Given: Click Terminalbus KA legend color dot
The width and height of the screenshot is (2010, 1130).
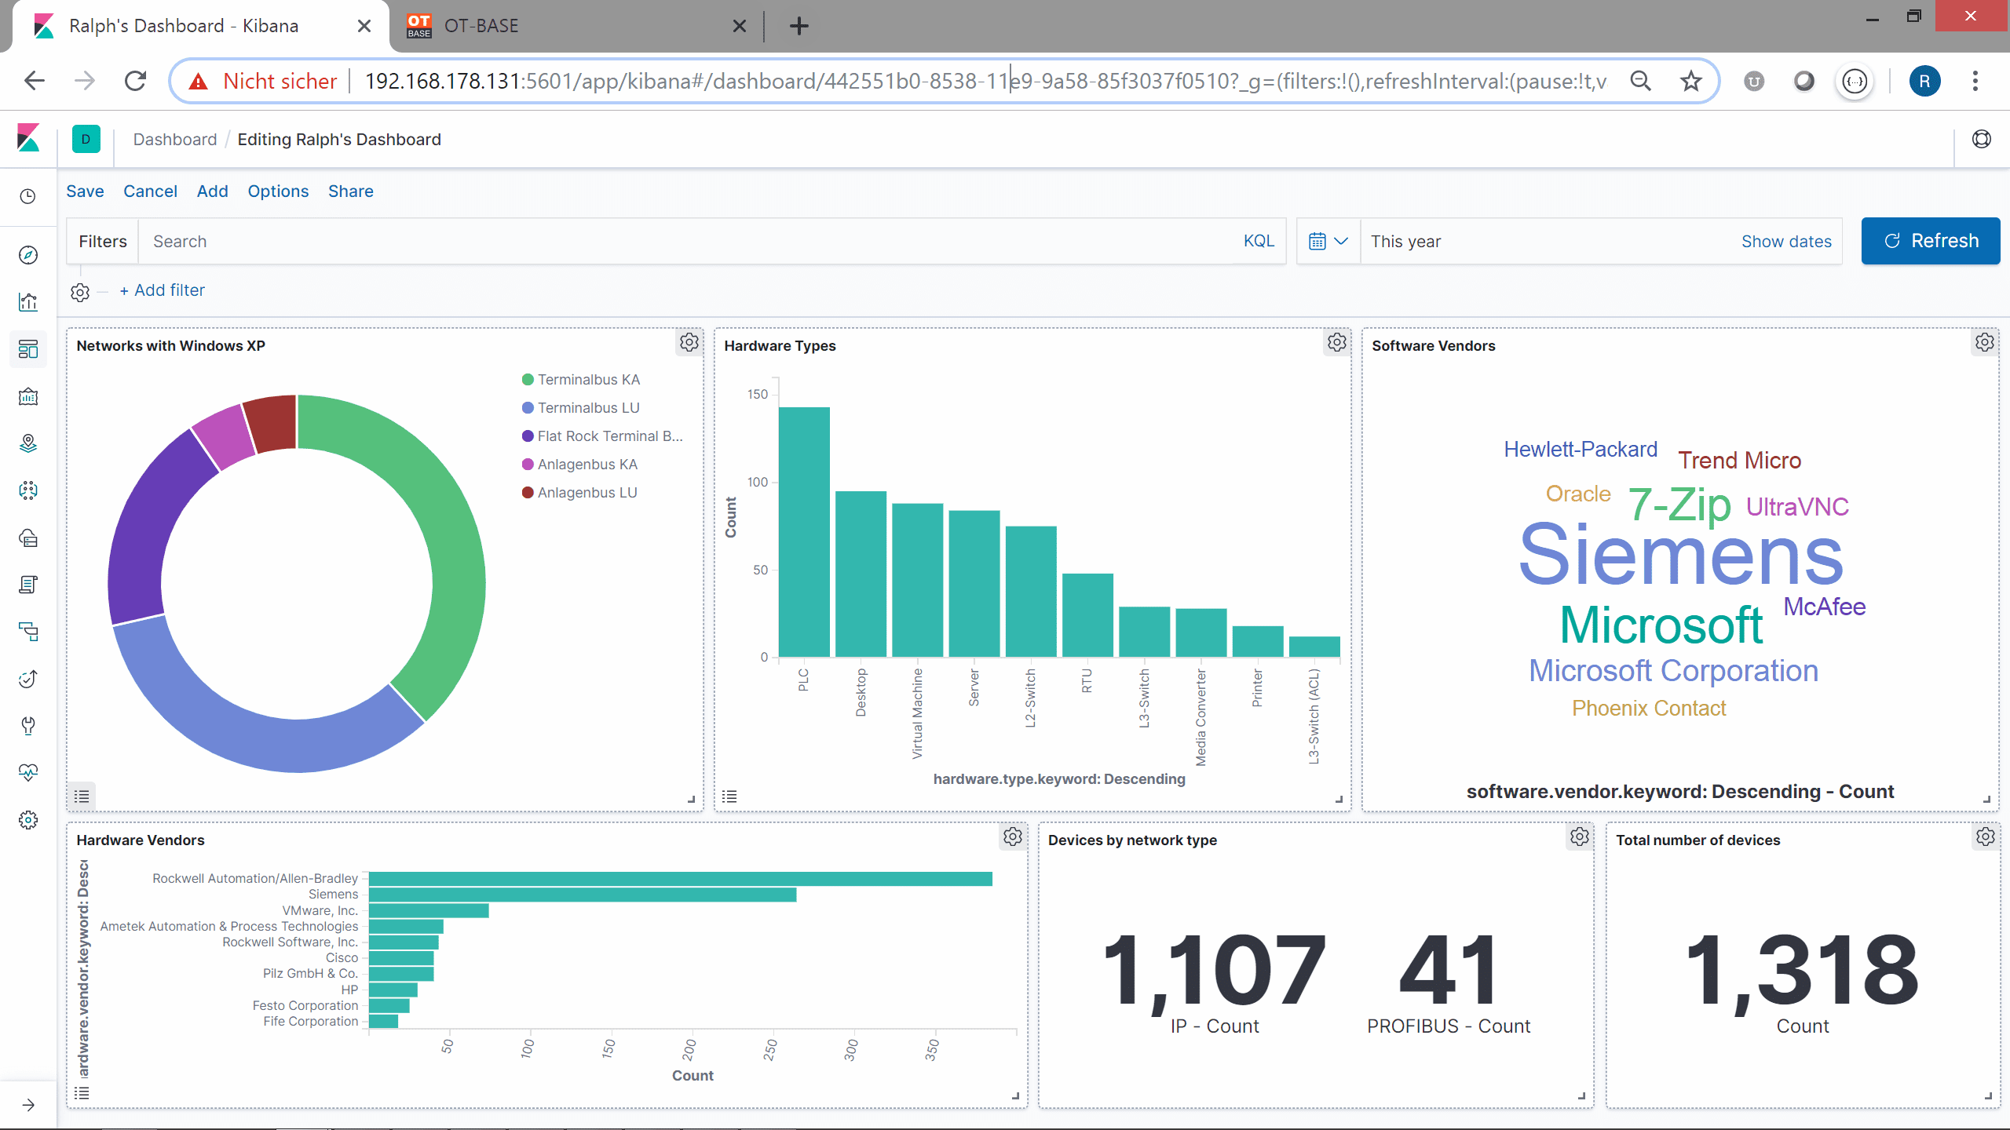Looking at the screenshot, I should (528, 380).
